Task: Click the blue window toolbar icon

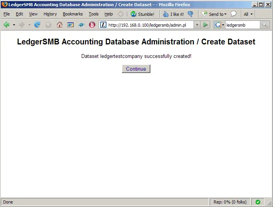Action: point(70,25)
